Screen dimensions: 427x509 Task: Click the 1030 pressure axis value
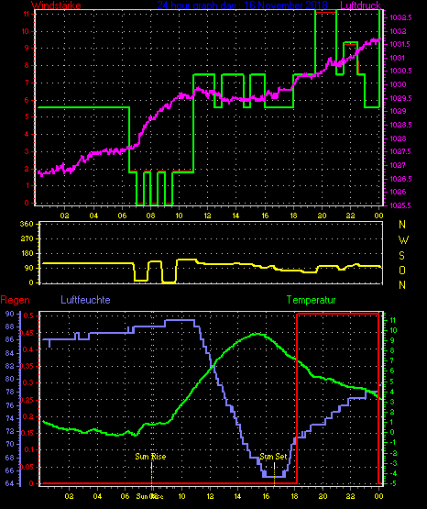(x=398, y=84)
